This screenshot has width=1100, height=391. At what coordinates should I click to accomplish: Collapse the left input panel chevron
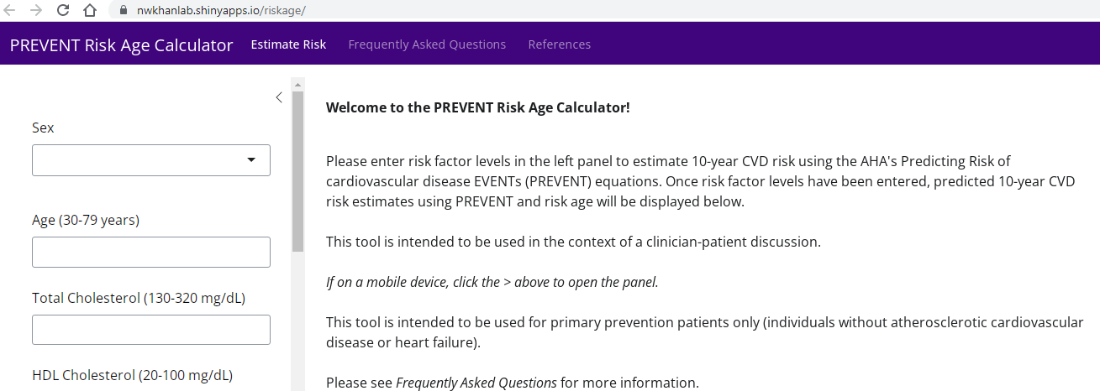279,97
